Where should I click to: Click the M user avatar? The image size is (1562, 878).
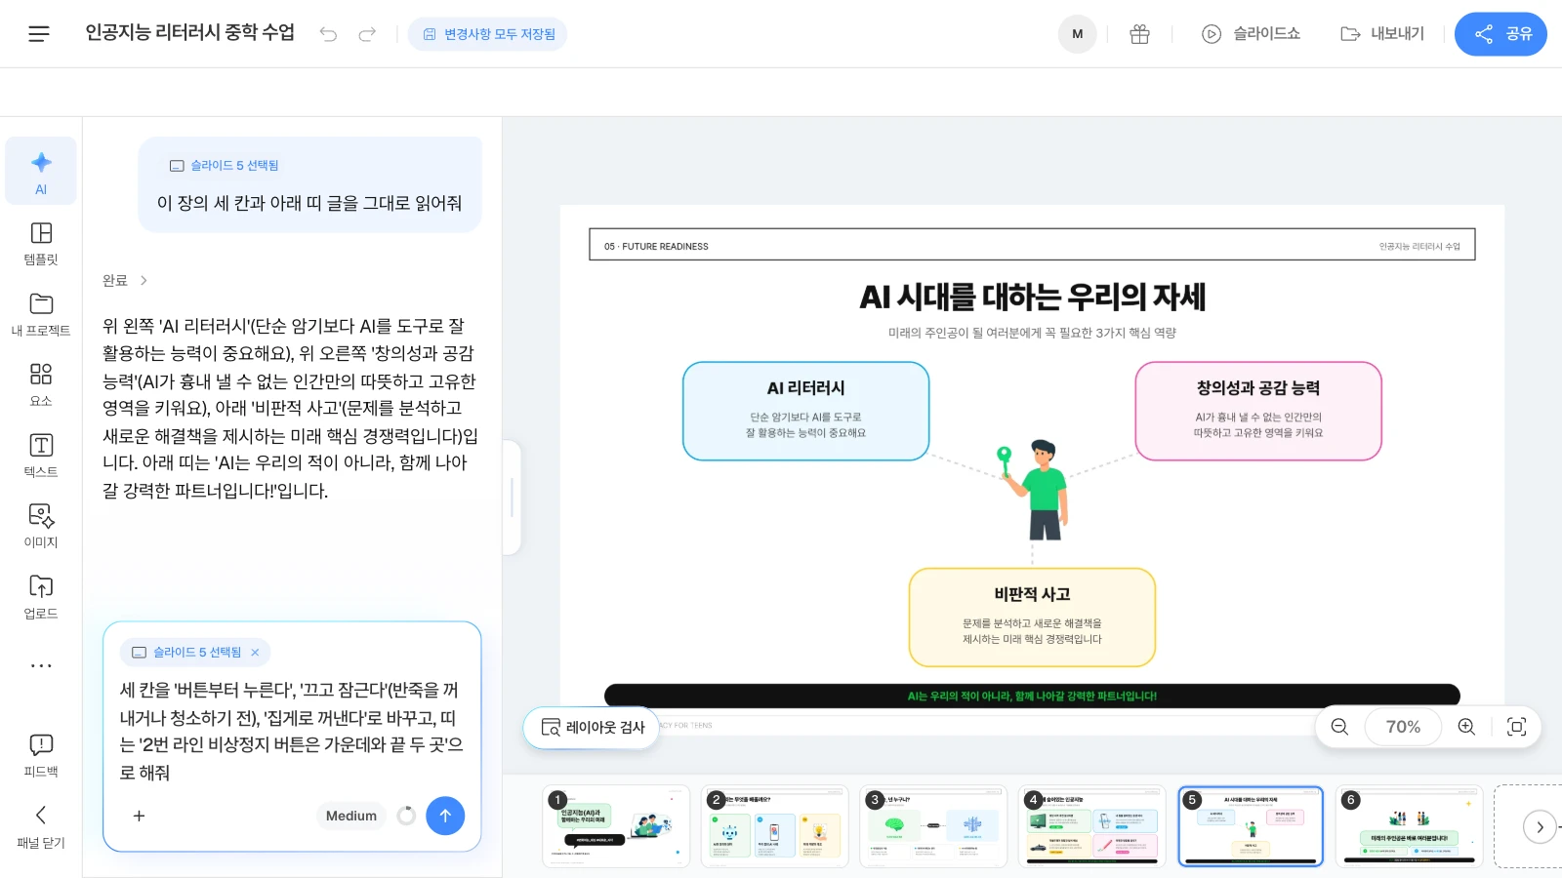(x=1078, y=34)
